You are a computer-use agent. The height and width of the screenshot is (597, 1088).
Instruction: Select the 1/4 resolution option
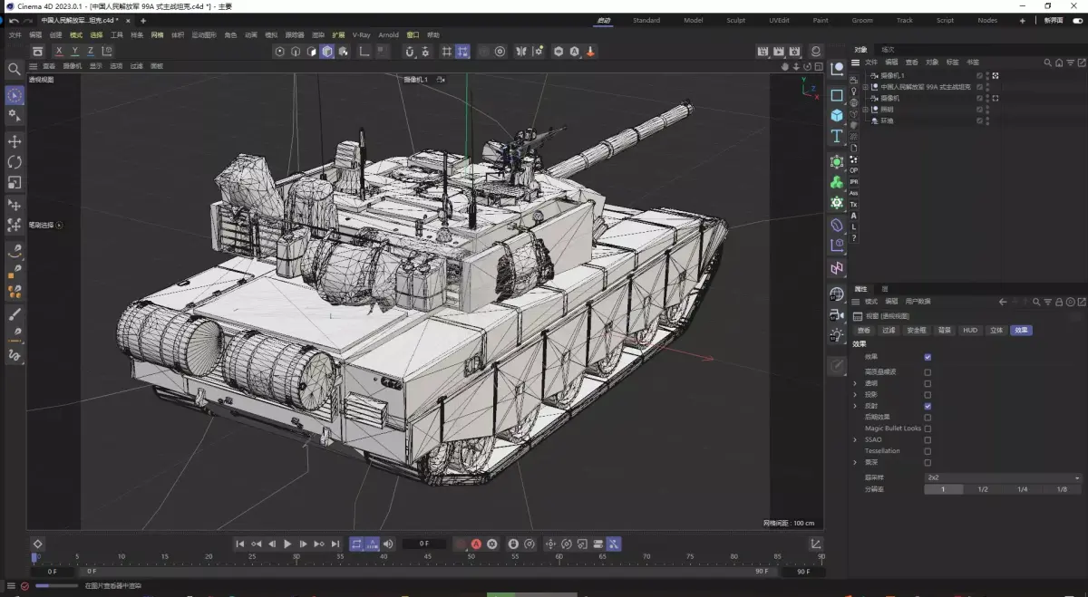1023,489
